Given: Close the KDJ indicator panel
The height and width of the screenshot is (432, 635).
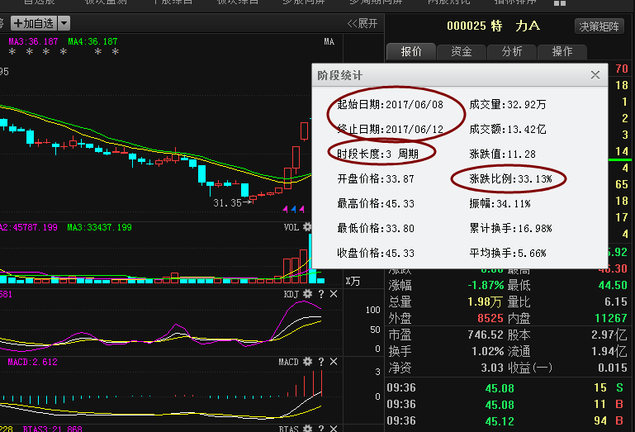Looking at the screenshot, I should (334, 294).
